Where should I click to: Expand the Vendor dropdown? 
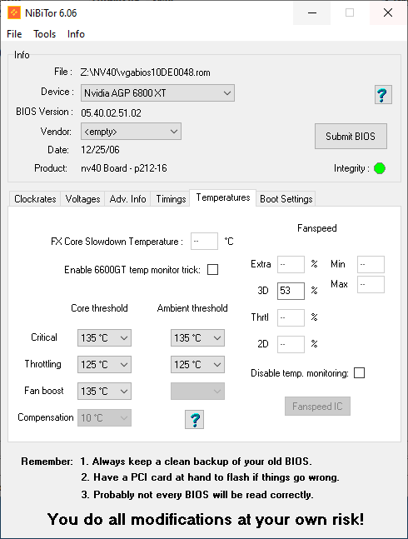(x=131, y=132)
